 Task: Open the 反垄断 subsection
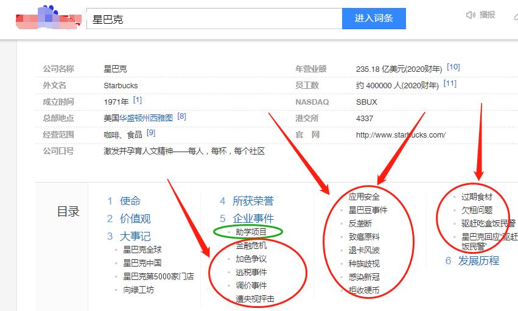360,223
